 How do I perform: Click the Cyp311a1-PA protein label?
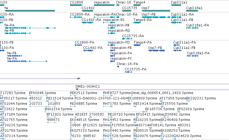tap(185, 42)
